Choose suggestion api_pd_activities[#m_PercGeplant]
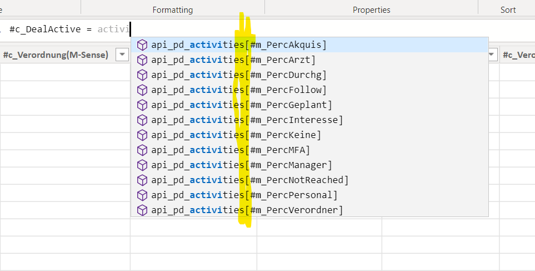This screenshot has width=535, height=271. click(309, 105)
